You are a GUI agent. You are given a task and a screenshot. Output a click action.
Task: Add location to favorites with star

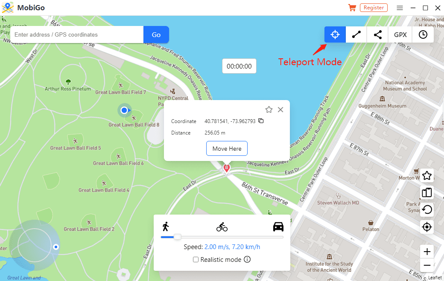[269, 110]
